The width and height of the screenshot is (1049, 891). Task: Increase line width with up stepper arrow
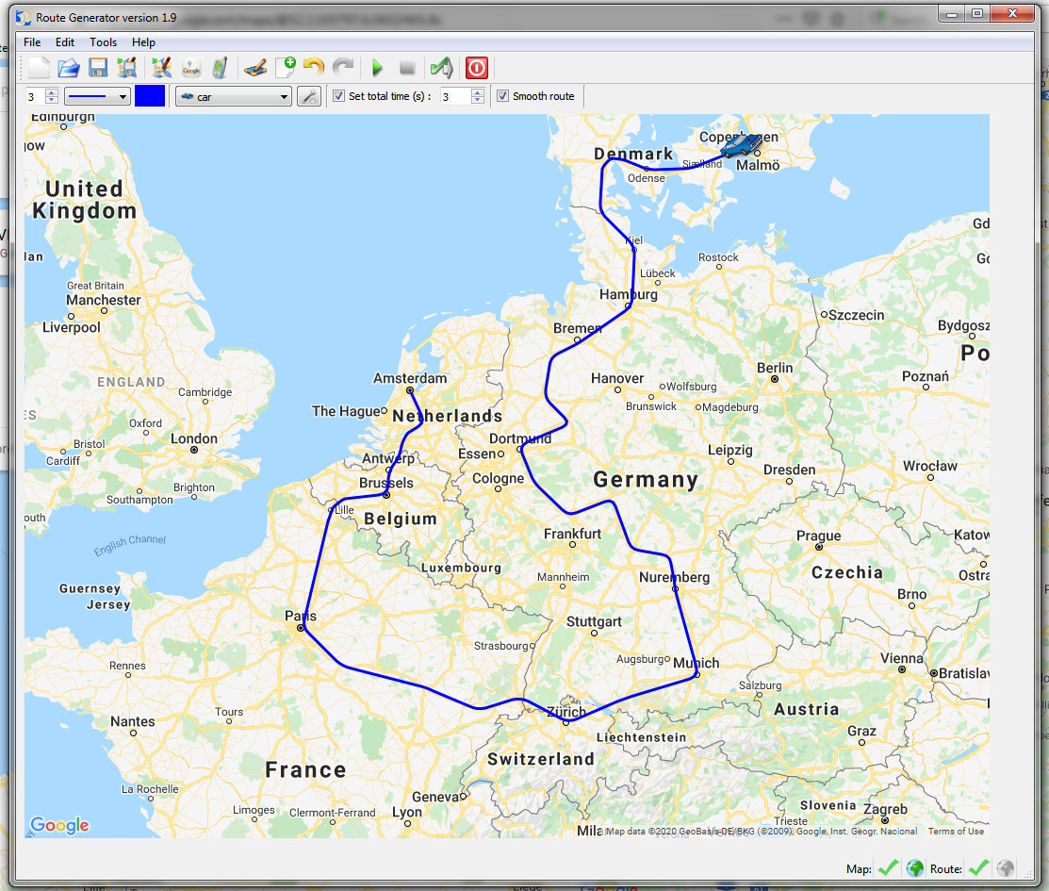(52, 92)
